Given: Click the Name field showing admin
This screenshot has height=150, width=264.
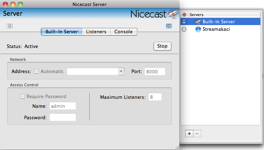Looking at the screenshot, I should pyautogui.click(x=63, y=106).
